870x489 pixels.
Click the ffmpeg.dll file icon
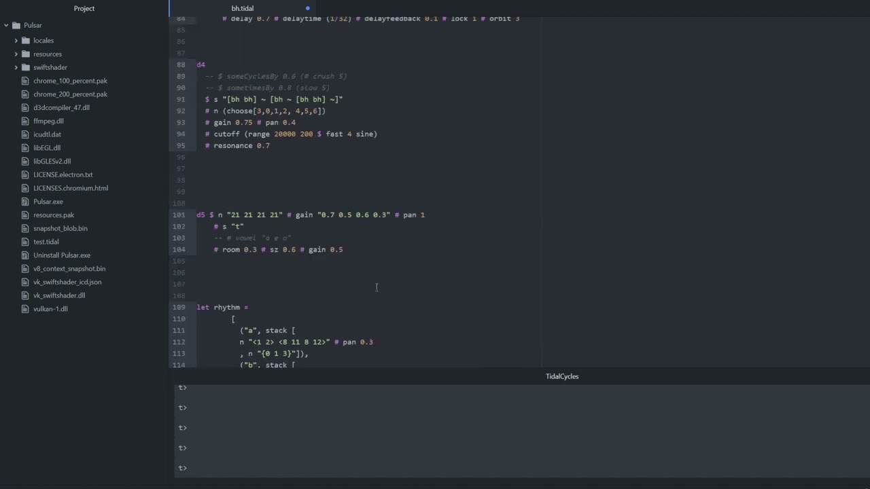(x=26, y=121)
